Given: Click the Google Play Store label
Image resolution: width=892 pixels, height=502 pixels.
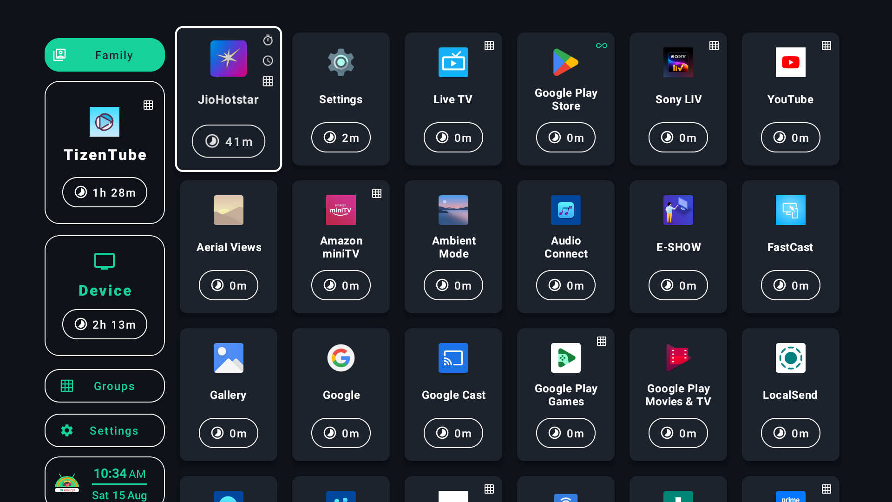Looking at the screenshot, I should [566, 99].
